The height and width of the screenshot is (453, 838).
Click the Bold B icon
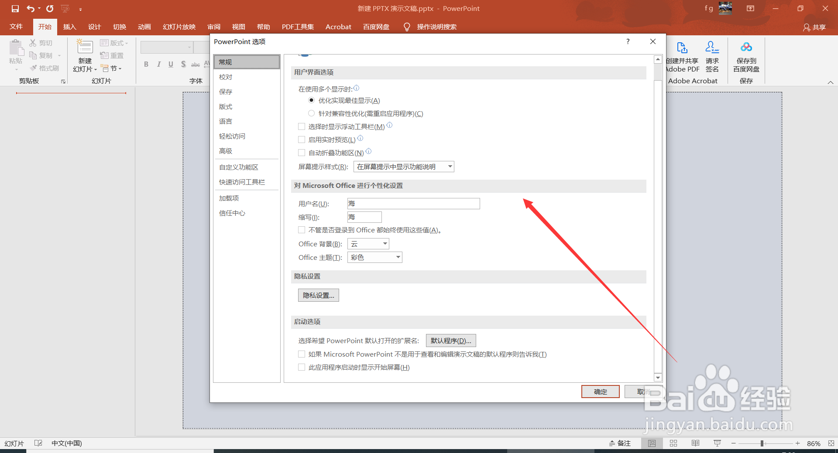pos(146,65)
